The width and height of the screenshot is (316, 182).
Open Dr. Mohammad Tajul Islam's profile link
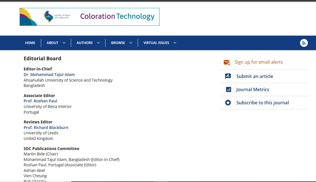click(49, 75)
